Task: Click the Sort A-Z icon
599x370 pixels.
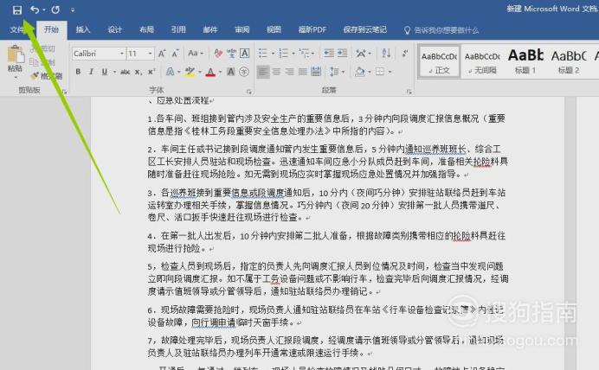Action: 386,54
